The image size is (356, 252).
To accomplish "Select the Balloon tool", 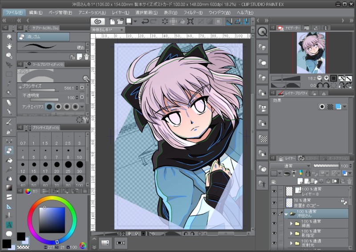I will (x=9, y=234).
